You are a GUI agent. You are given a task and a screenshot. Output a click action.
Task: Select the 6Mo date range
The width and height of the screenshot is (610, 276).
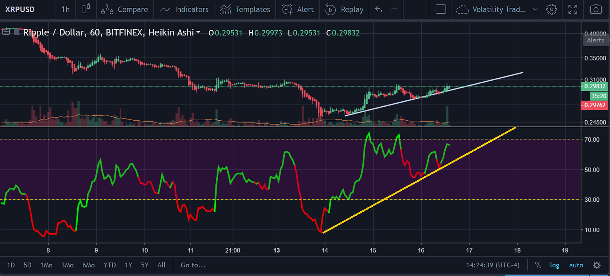click(88, 265)
